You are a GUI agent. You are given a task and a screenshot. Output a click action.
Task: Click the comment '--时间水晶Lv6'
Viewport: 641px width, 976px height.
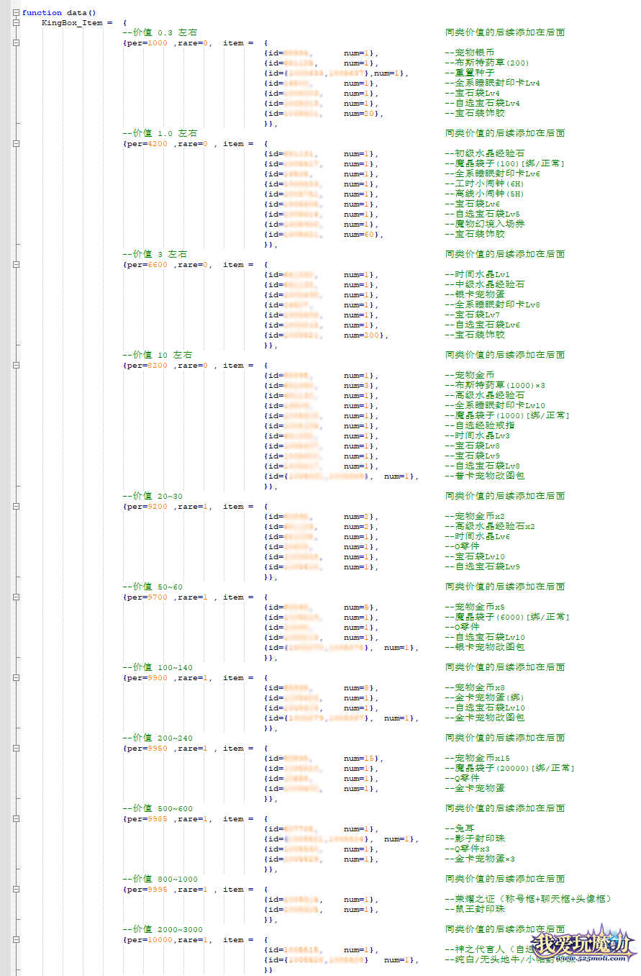[x=477, y=536]
